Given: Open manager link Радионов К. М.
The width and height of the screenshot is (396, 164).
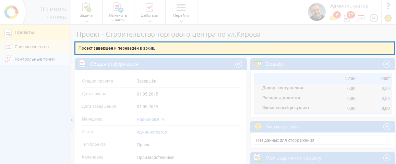Looking at the screenshot, I should tap(151, 119).
